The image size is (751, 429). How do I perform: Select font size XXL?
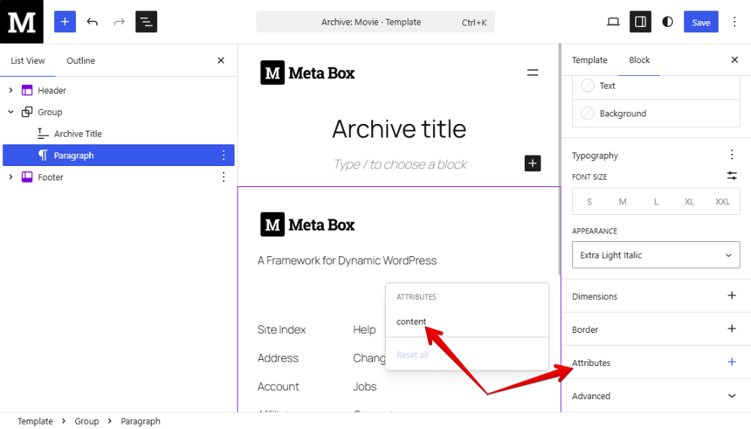722,201
